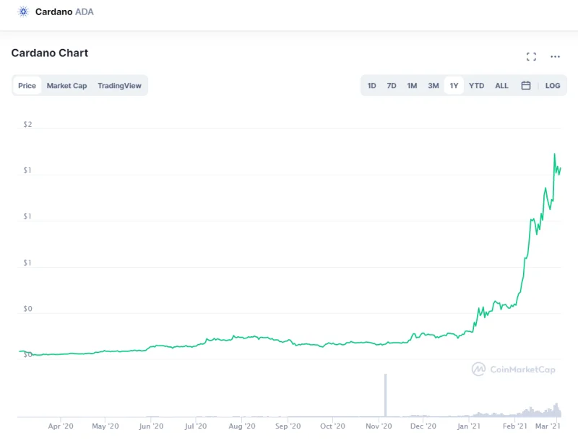
Task: Click the Feb '21 axis label
Action: pyautogui.click(x=514, y=426)
